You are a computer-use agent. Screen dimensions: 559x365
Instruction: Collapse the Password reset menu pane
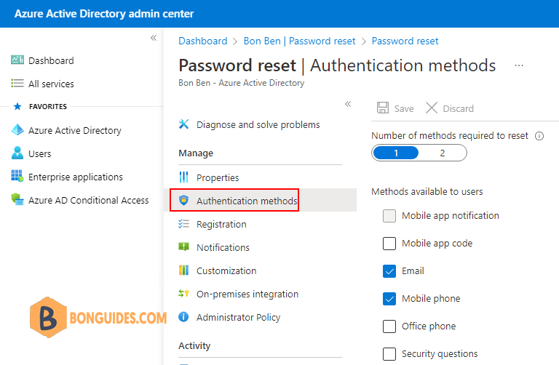pos(348,104)
